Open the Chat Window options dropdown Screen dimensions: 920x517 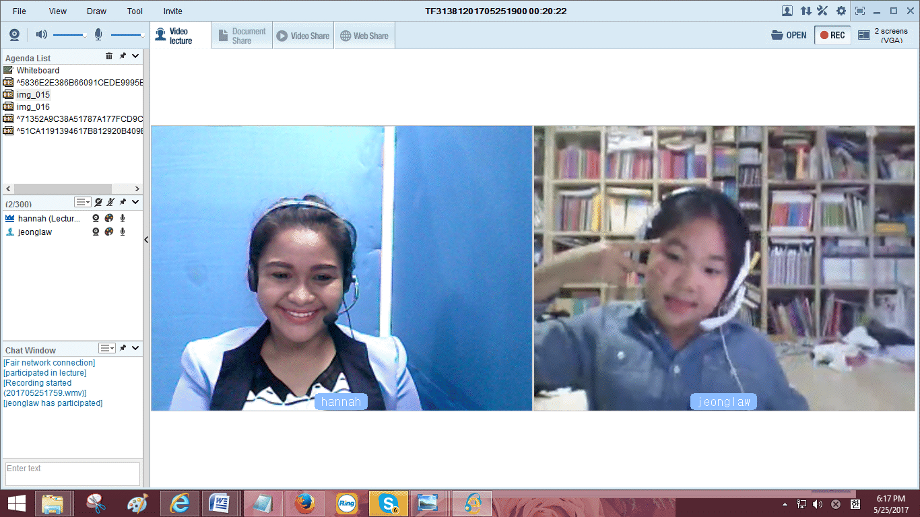107,348
